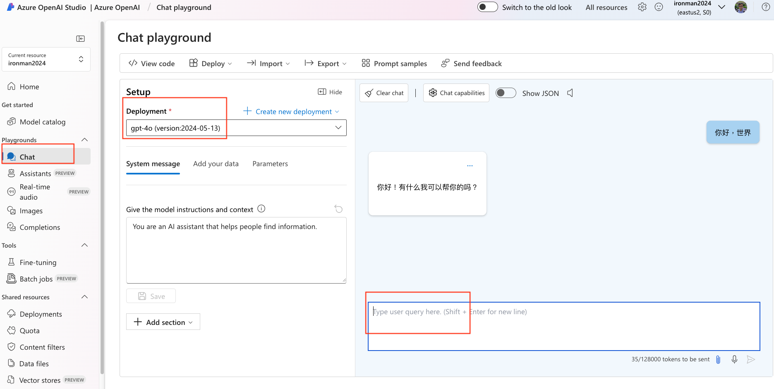The width and height of the screenshot is (774, 389).
Task: Open the Add section dropdown
Action: pyautogui.click(x=163, y=322)
